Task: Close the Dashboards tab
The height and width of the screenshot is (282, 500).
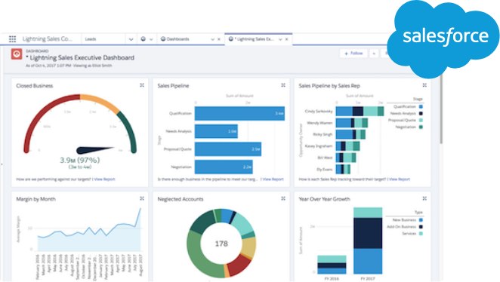Action: point(219,39)
